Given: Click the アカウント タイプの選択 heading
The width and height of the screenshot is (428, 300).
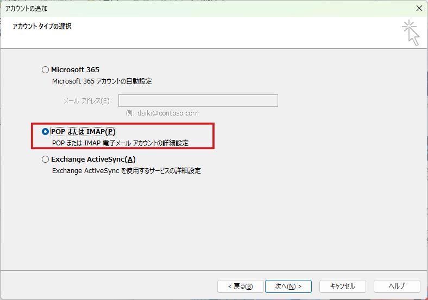Looking at the screenshot, I should 42,27.
